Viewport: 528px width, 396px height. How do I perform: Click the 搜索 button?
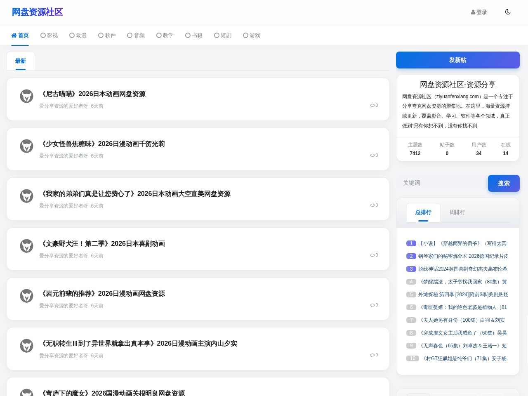tap(504, 183)
